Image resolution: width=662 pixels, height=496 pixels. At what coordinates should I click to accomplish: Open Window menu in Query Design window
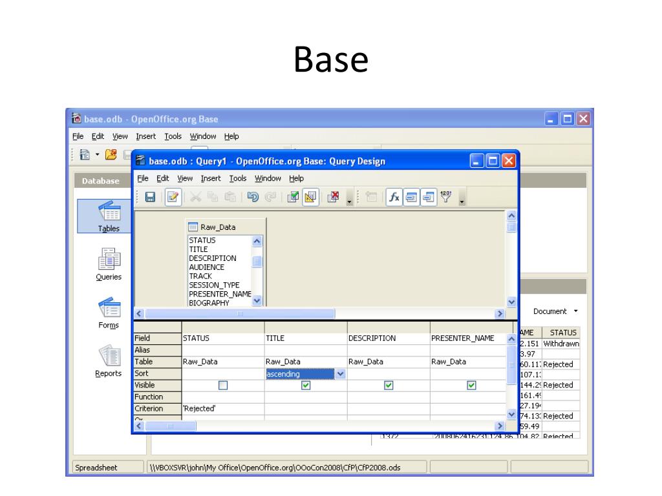[x=268, y=178]
